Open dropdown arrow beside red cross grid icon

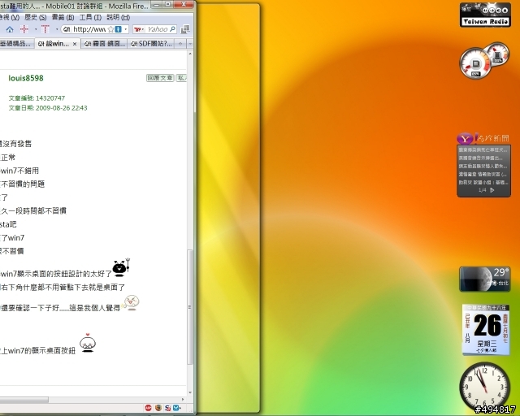(36, 29)
